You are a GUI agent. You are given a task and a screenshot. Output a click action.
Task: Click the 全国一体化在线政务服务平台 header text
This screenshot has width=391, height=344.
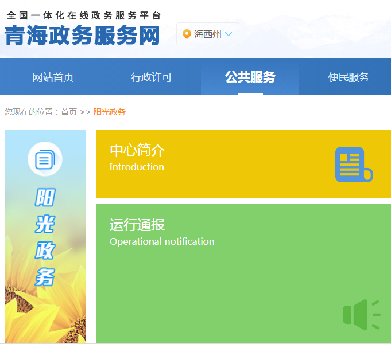click(x=84, y=15)
